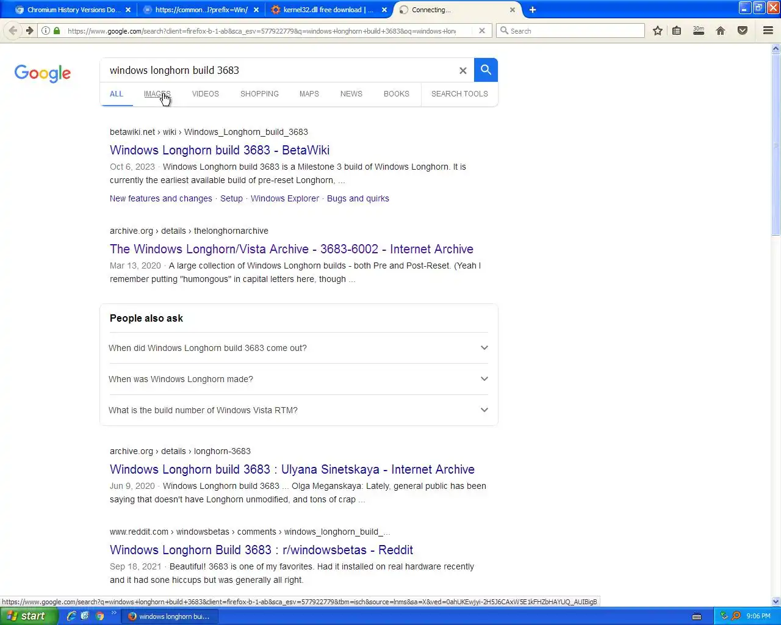The height and width of the screenshot is (625, 781).
Task: Open 'New features and changes' sitelink
Action: [161, 198]
